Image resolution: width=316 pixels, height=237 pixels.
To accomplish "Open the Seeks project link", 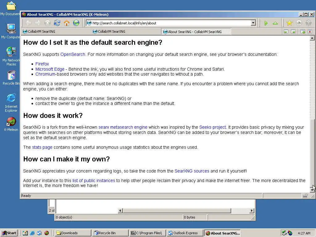I will click(213, 127).
